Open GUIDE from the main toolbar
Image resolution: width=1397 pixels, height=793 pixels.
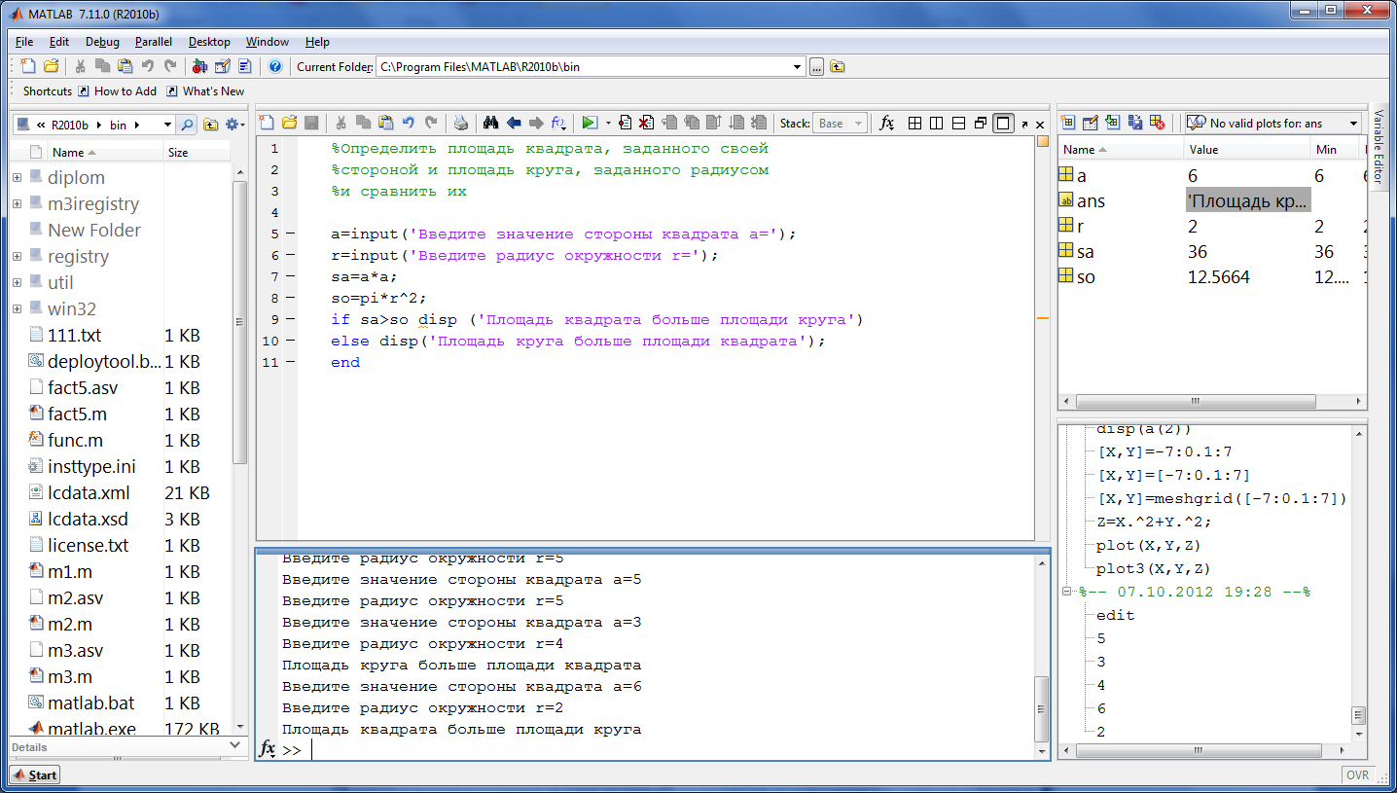click(222, 66)
